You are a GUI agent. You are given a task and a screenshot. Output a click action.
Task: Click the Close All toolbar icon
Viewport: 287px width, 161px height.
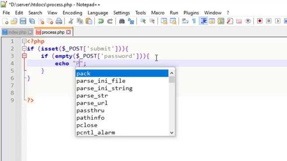pyautogui.click(x=50, y=21)
